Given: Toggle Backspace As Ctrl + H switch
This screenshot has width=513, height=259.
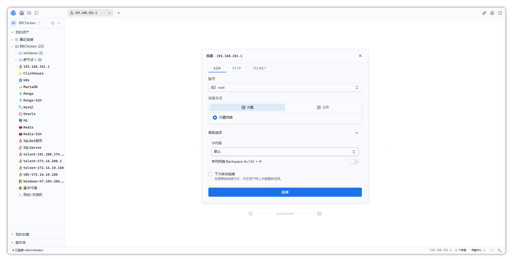Looking at the screenshot, I should (354, 162).
